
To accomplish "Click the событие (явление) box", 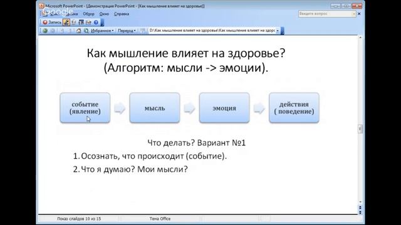I will click(x=85, y=107).
